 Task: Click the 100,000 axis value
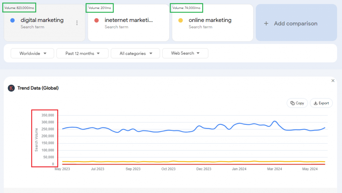(47, 150)
